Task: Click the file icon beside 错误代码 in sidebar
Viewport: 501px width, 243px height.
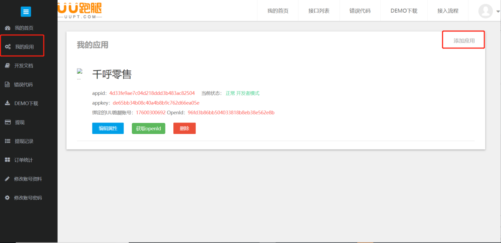Action: click(x=7, y=85)
